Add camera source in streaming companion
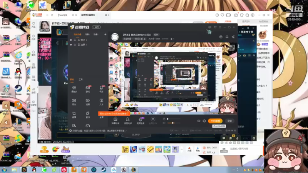The width and height of the screenshot is (308, 173). [x=74, y=89]
